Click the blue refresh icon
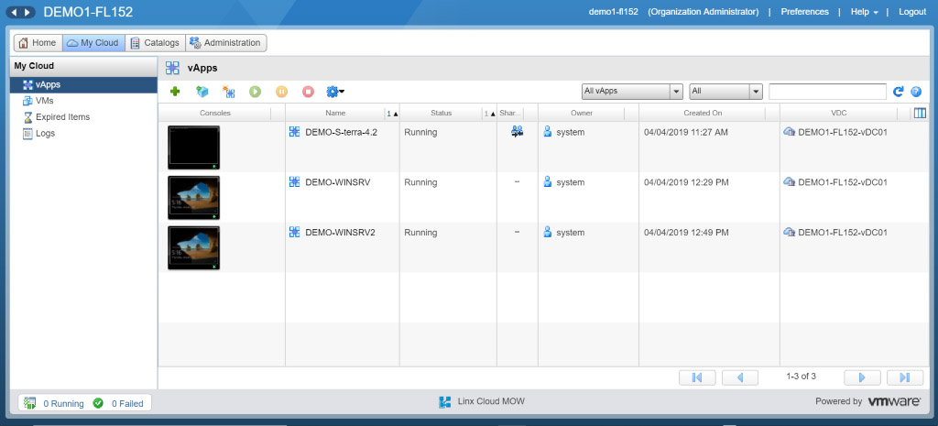 [898, 92]
